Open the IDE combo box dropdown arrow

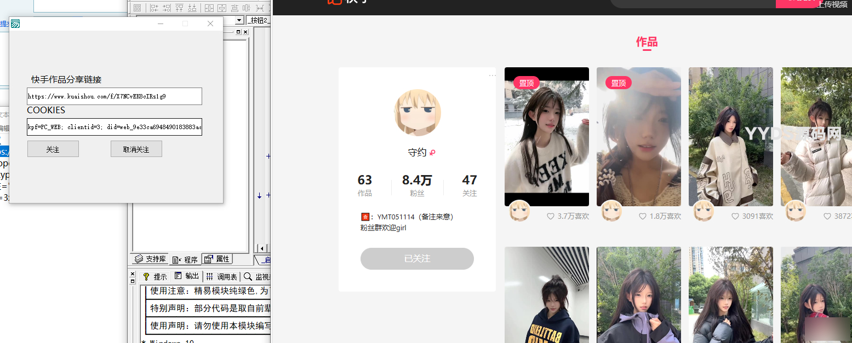click(239, 20)
